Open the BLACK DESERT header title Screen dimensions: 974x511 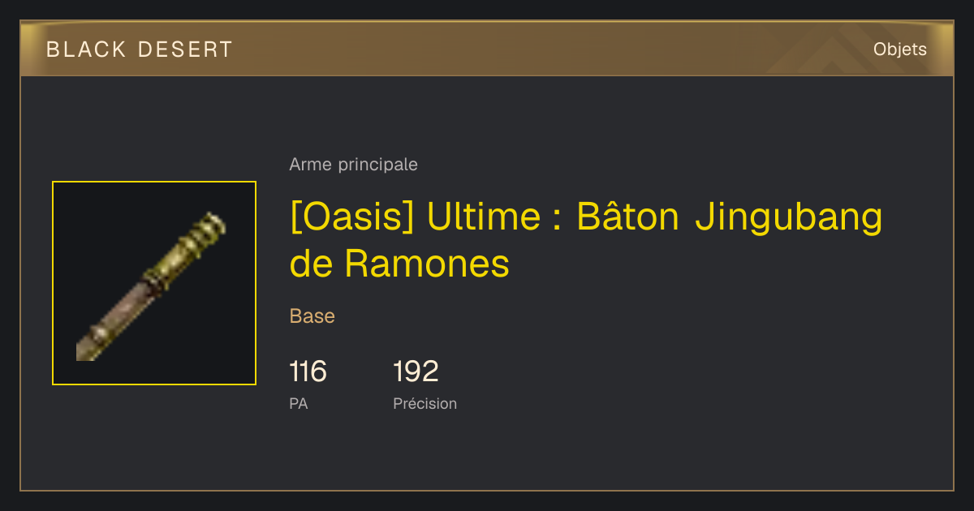(x=140, y=49)
